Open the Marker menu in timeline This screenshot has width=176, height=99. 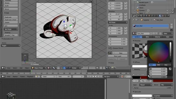coord(15,76)
